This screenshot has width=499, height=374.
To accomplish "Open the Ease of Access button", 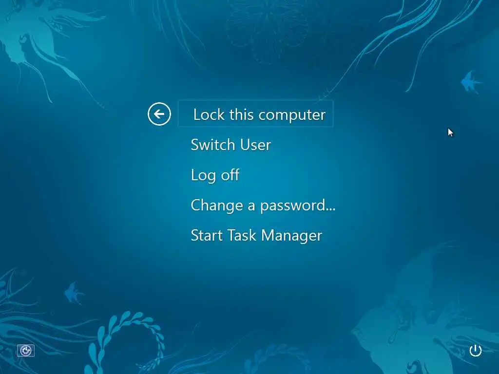I will point(26,351).
